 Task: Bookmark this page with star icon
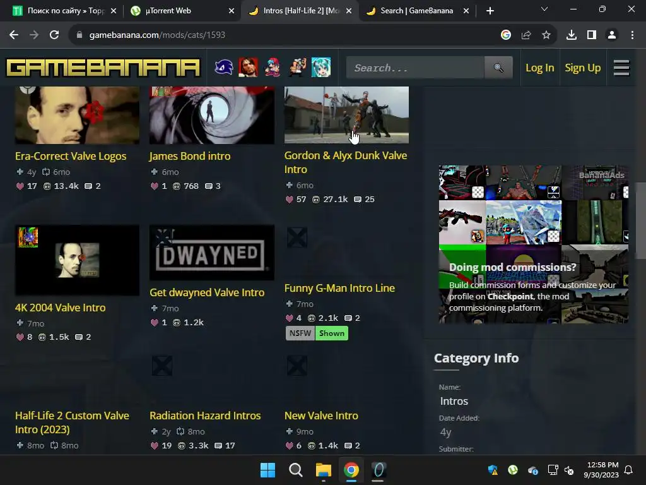pos(546,35)
